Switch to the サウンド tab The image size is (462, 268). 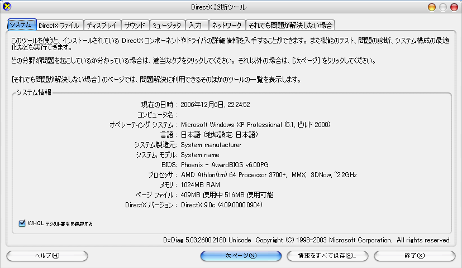pos(135,26)
